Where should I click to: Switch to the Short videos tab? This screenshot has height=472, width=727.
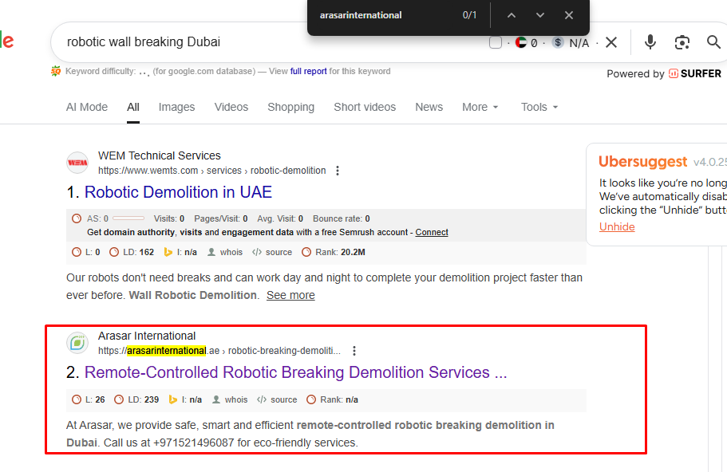pyautogui.click(x=364, y=107)
